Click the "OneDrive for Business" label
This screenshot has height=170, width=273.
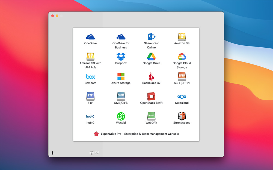click(121, 45)
